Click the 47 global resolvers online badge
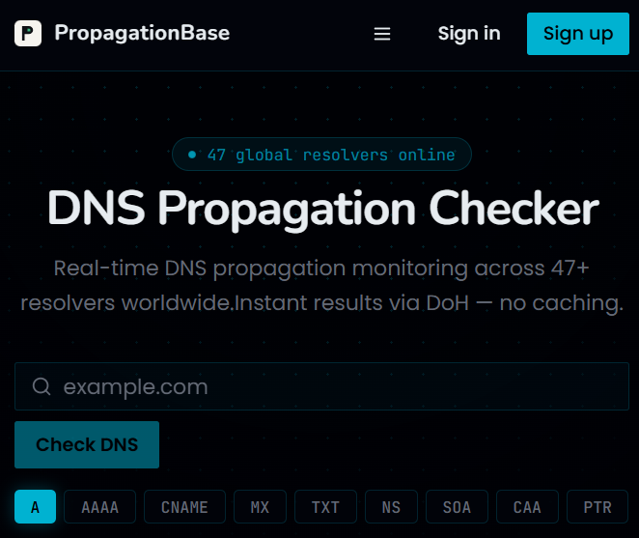The width and height of the screenshot is (639, 538). (x=322, y=155)
